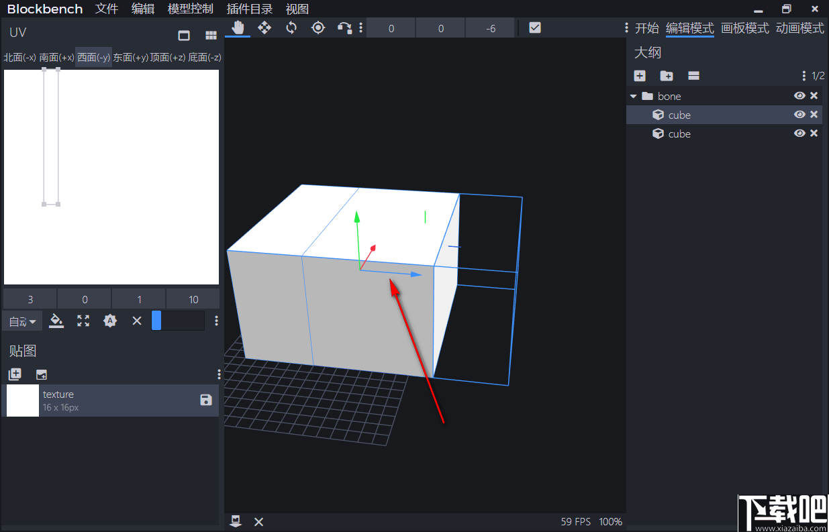Click the create new texture icon

click(15, 374)
